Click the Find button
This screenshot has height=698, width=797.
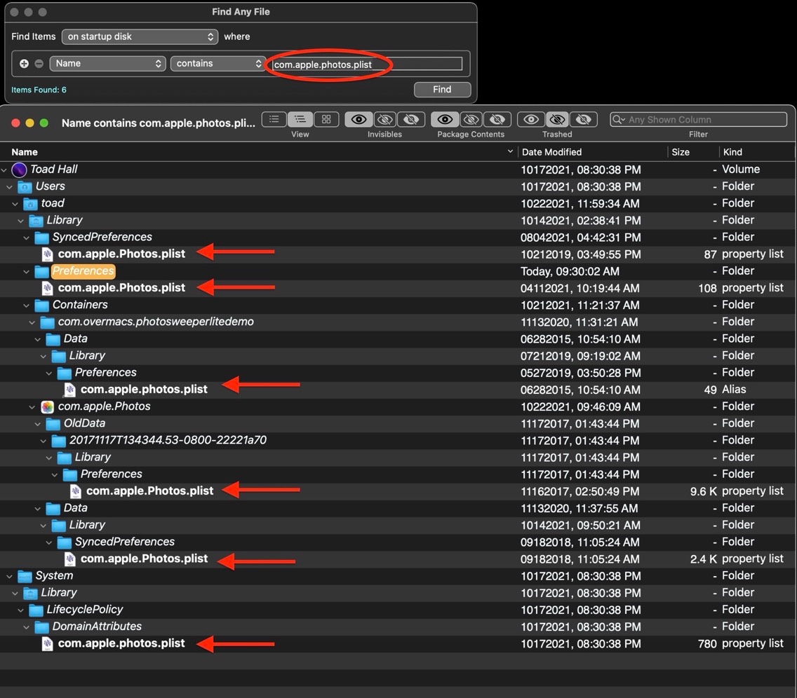click(442, 89)
